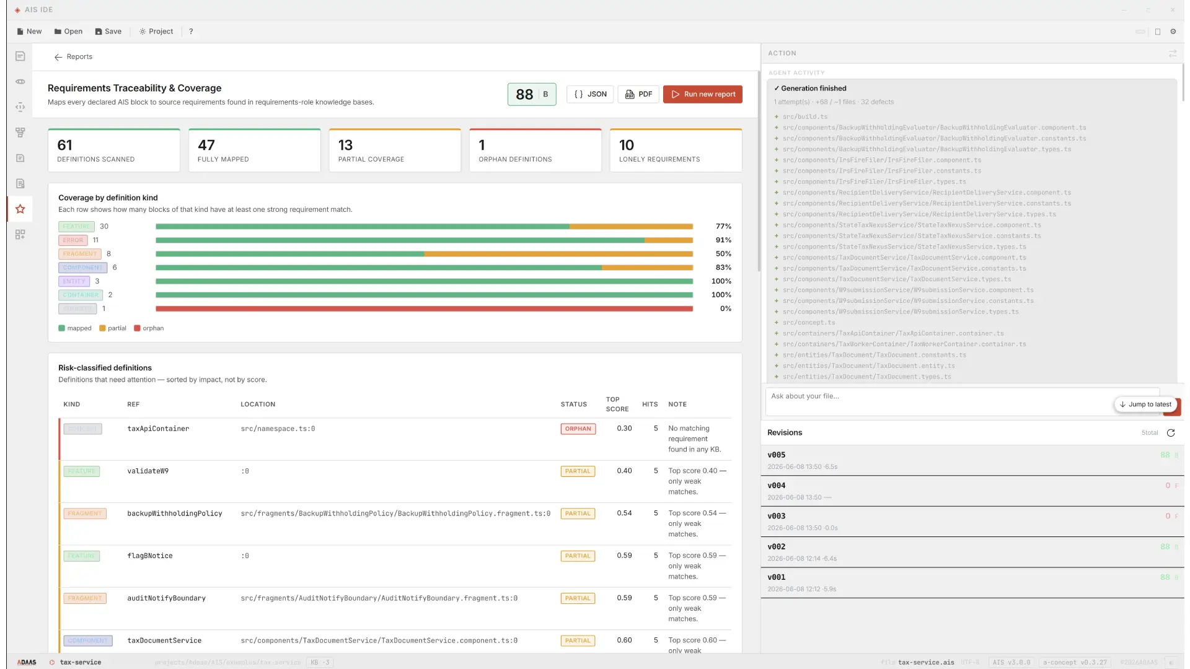1190x669 pixels.
Task: Open the eye preview sidebar icon
Action: [x=20, y=82]
